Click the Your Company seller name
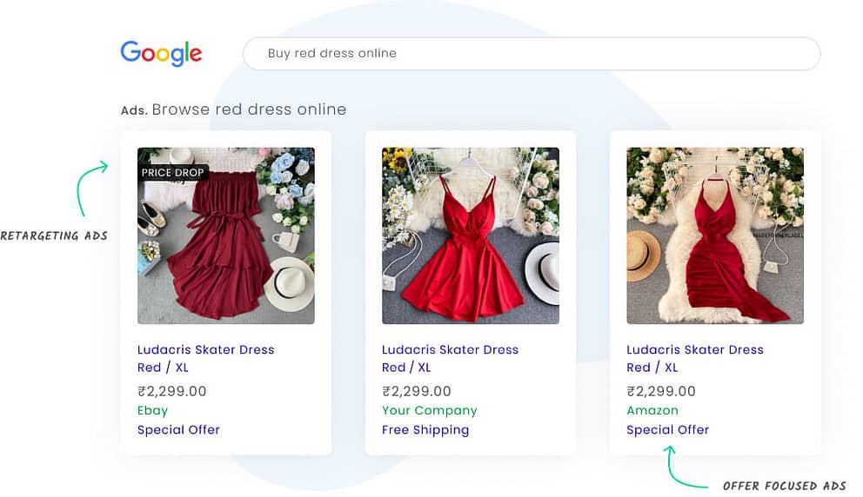863x497 pixels. 430,411
